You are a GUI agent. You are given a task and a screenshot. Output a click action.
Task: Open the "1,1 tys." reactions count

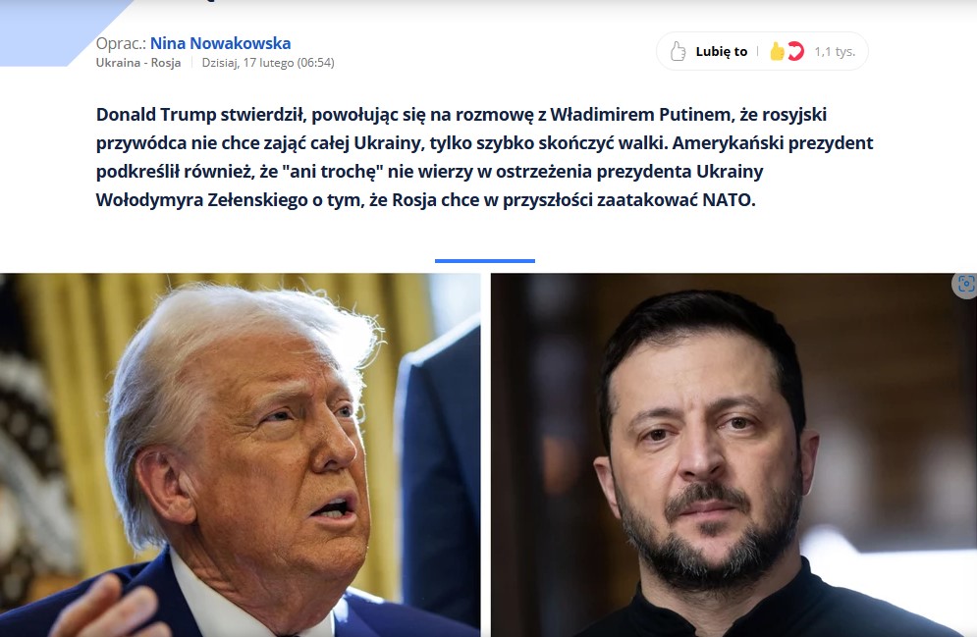click(x=835, y=52)
